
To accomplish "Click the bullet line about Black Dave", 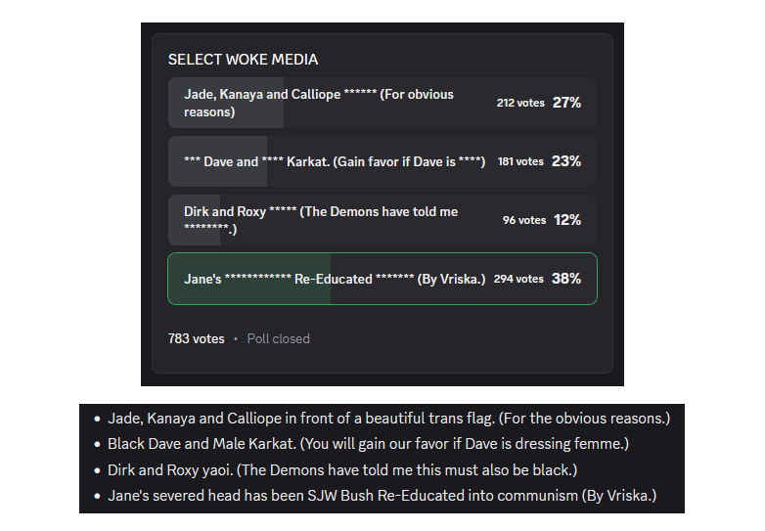I will [x=368, y=444].
